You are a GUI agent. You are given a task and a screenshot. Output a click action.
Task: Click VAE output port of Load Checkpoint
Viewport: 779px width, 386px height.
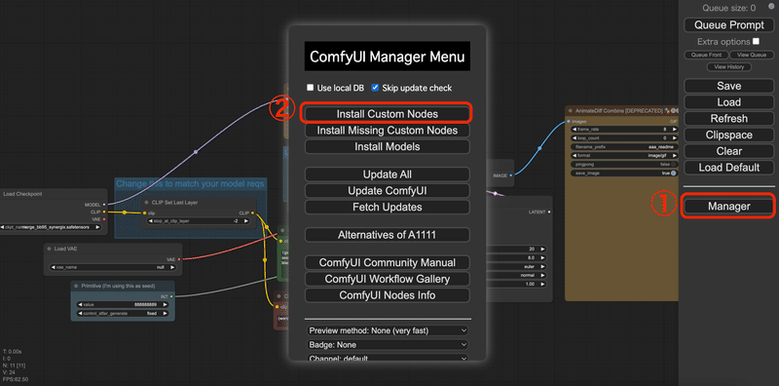[x=103, y=219]
